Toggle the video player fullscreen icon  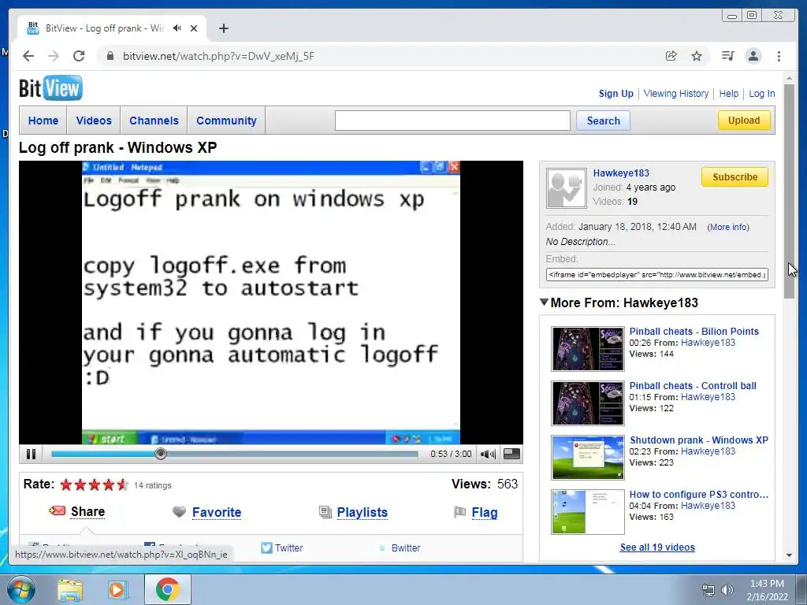coord(511,454)
